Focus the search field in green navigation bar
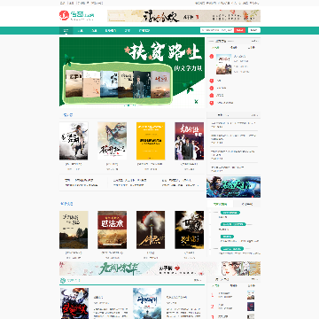Image resolution: width=319 pixels, height=319 pixels. coord(217,30)
